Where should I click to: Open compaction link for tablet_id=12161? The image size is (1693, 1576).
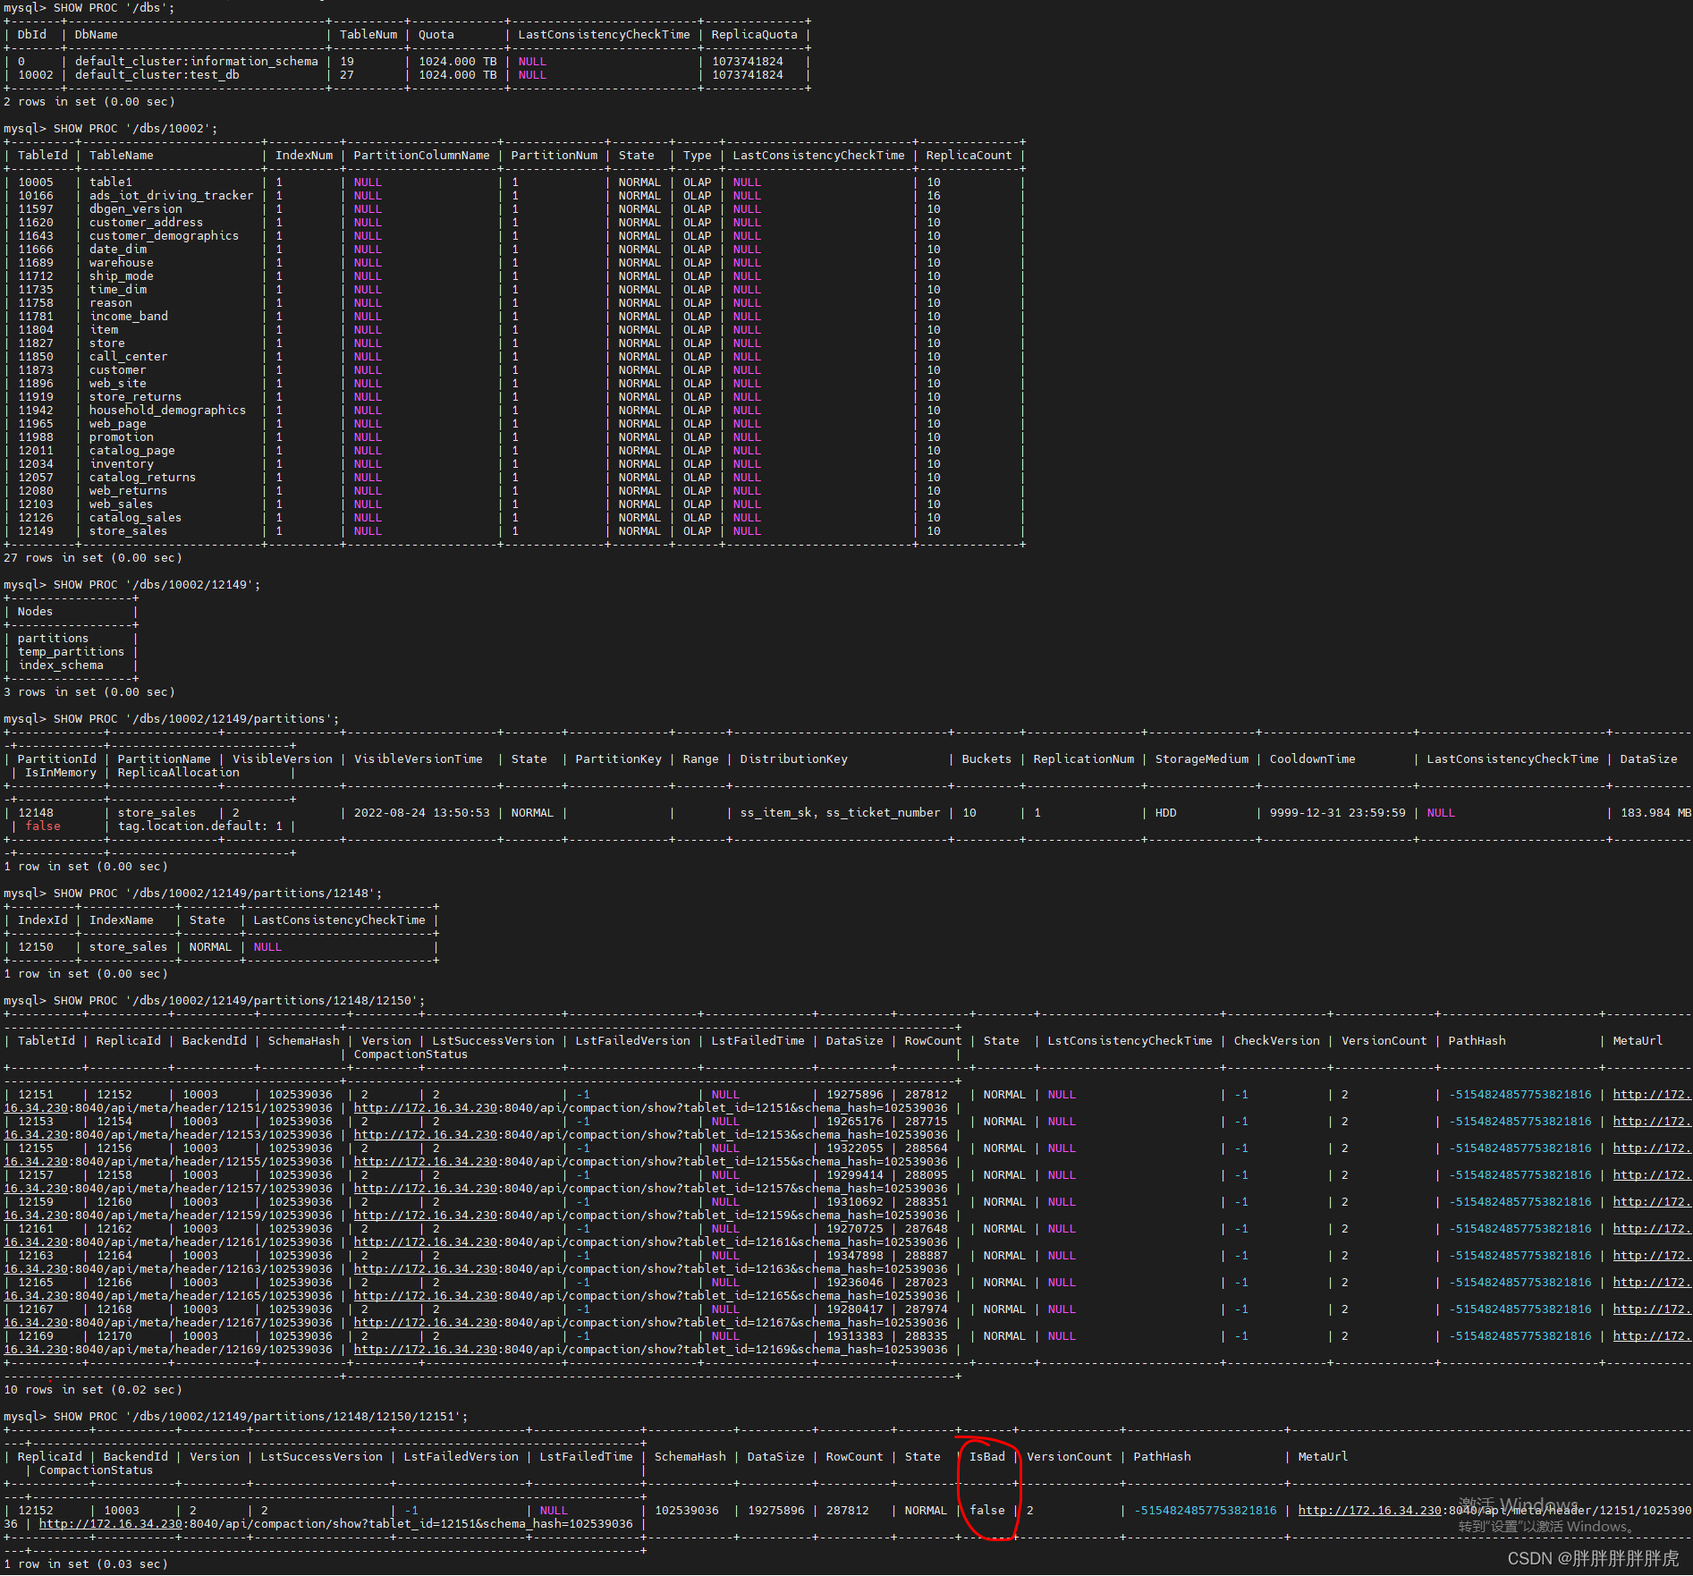tap(650, 1241)
